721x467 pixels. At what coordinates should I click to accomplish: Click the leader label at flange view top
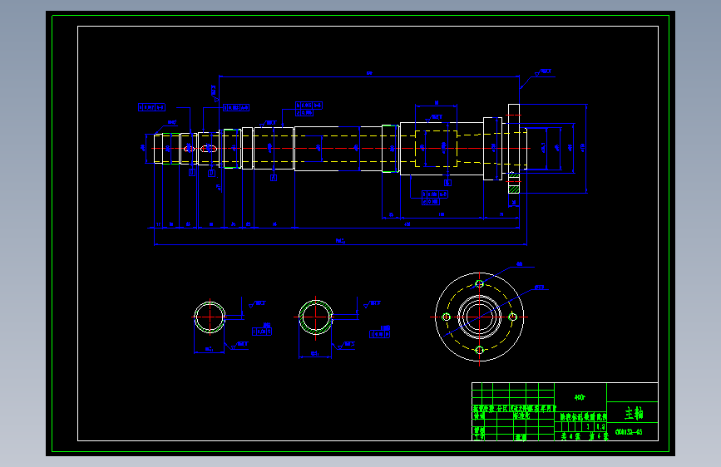pyautogui.click(x=519, y=264)
